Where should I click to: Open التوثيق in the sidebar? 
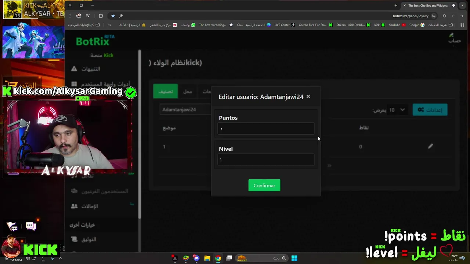tap(89, 239)
